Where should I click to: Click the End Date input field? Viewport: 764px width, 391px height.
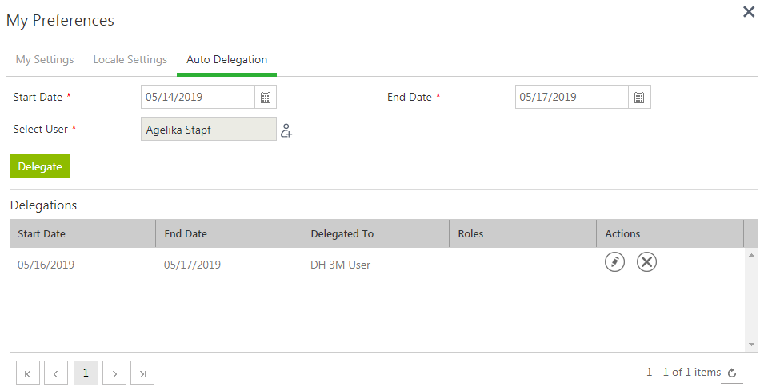(x=571, y=98)
